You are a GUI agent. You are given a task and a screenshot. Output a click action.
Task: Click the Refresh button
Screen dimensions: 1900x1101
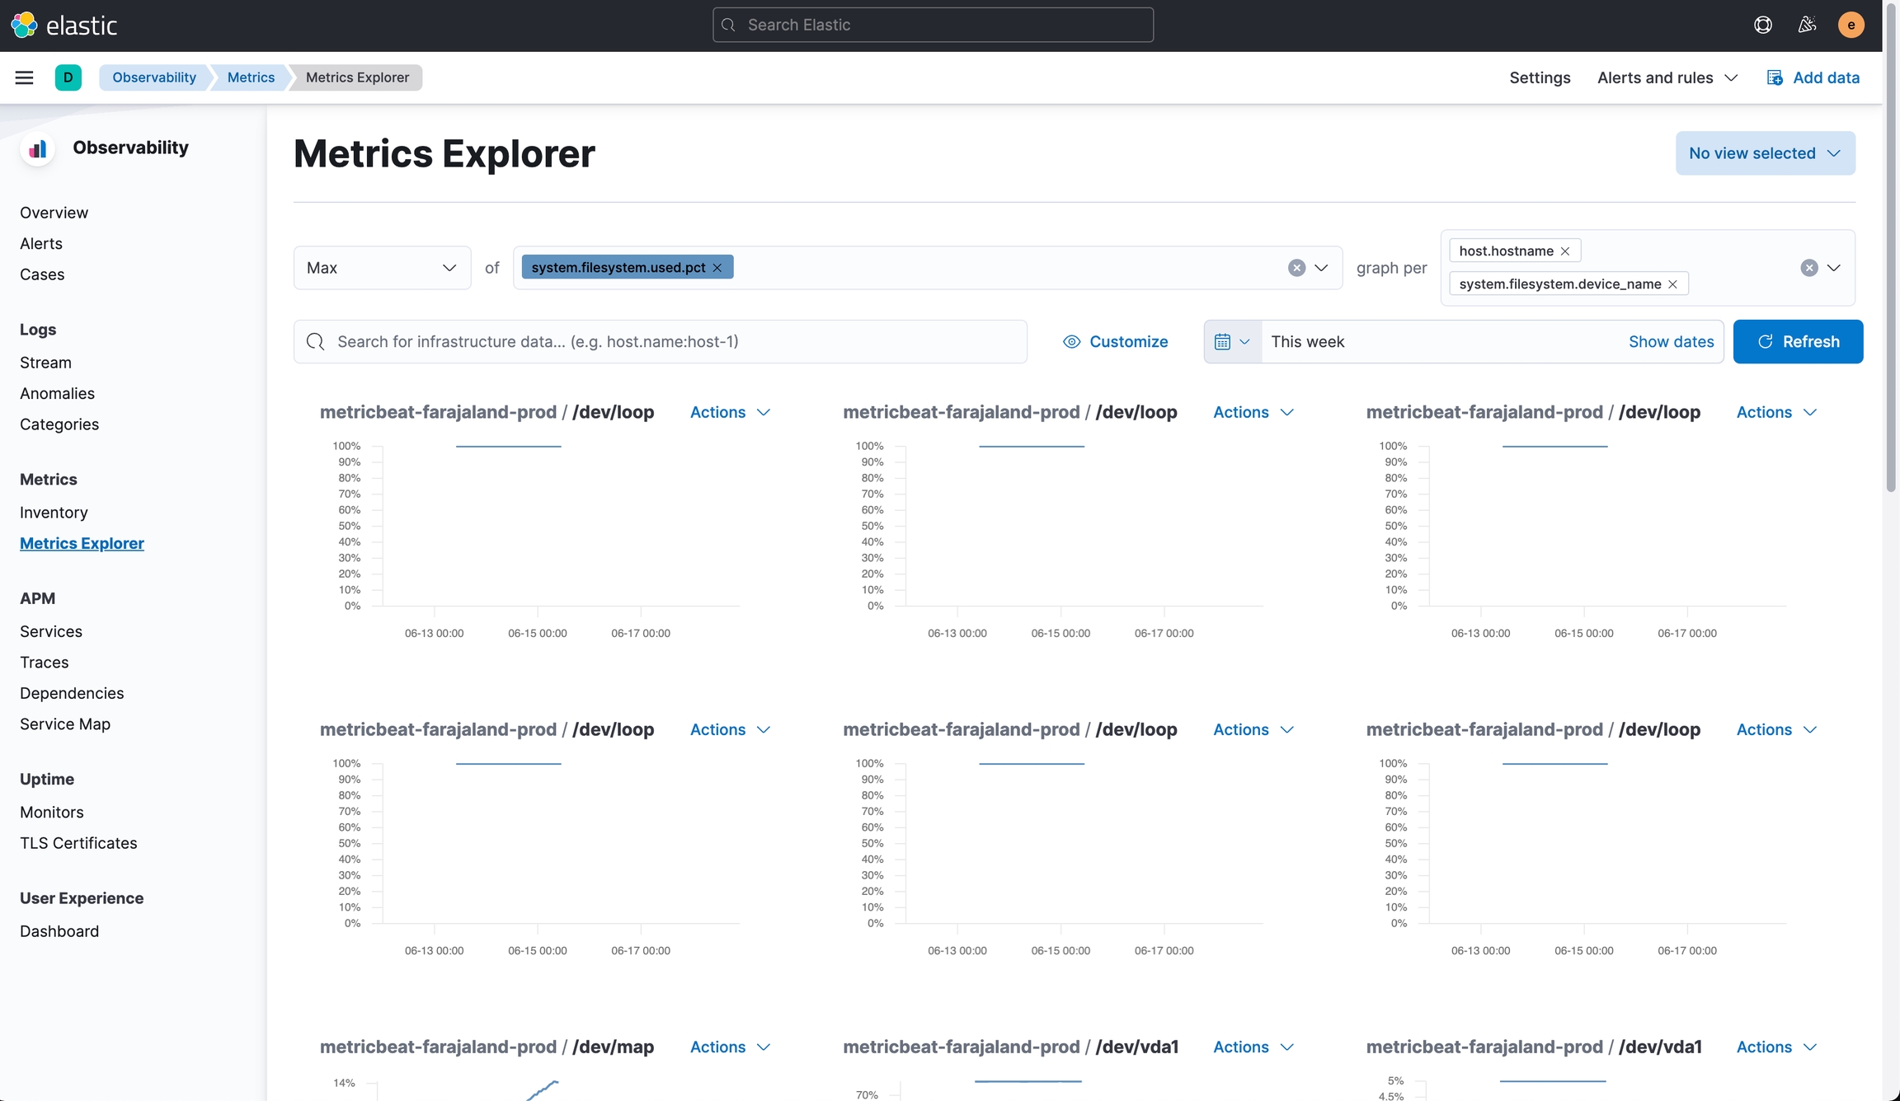(x=1798, y=341)
